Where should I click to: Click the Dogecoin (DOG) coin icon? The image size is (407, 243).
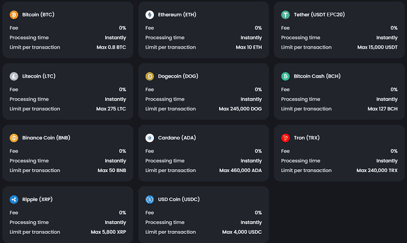(150, 76)
